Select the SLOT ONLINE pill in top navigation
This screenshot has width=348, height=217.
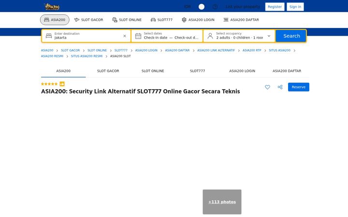(x=127, y=20)
